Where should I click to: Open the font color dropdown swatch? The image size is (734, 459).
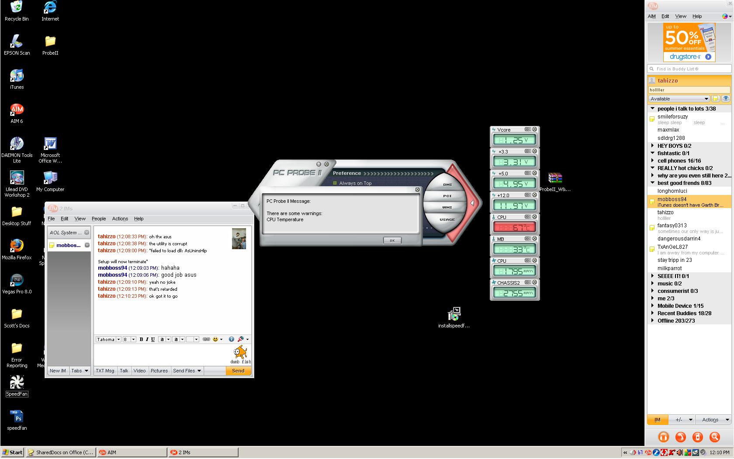point(165,339)
